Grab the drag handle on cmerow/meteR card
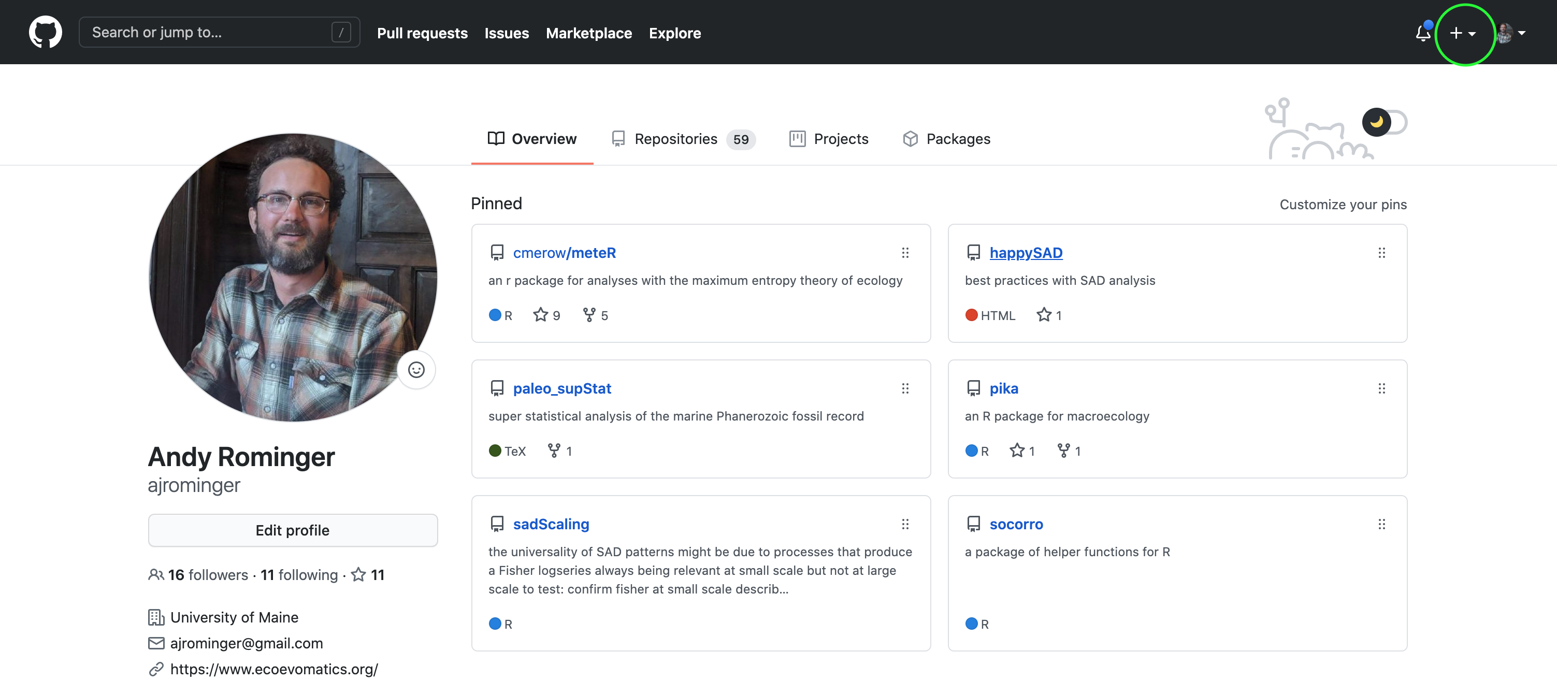This screenshot has width=1557, height=695. (905, 253)
